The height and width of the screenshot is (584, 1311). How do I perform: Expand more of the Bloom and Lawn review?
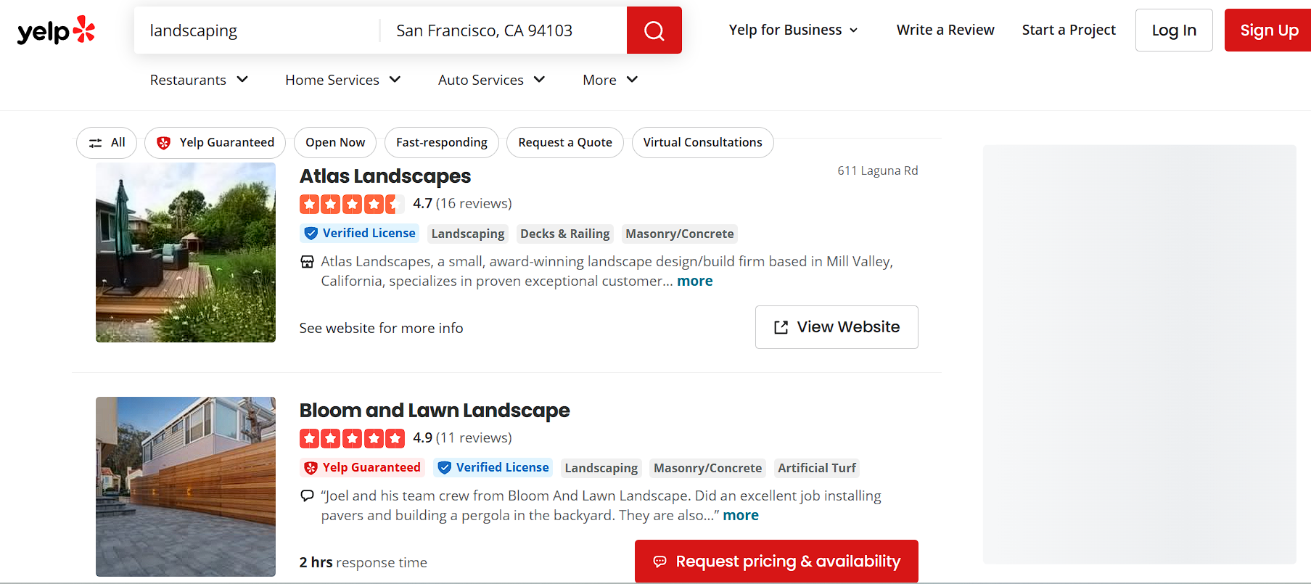[x=741, y=516]
